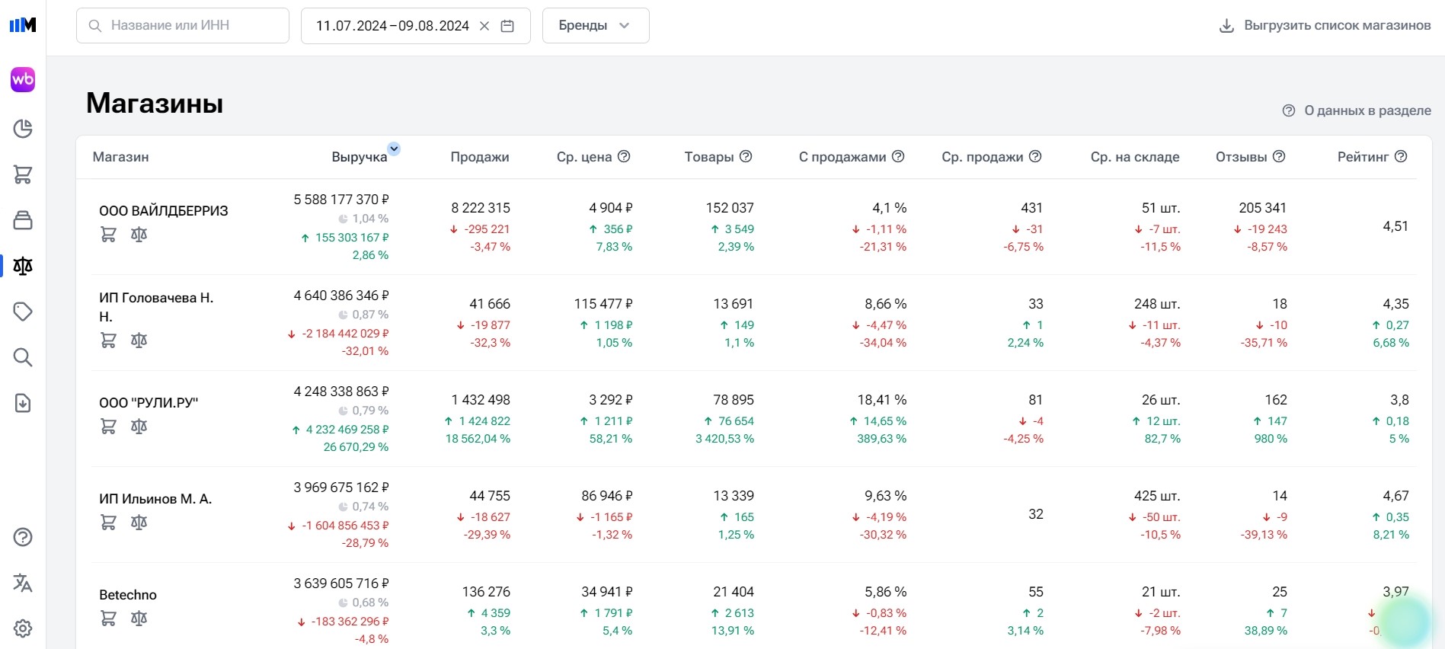The image size is (1445, 649).
Task: Show help tooltip for Ср. продажи column
Action: pos(1035,156)
